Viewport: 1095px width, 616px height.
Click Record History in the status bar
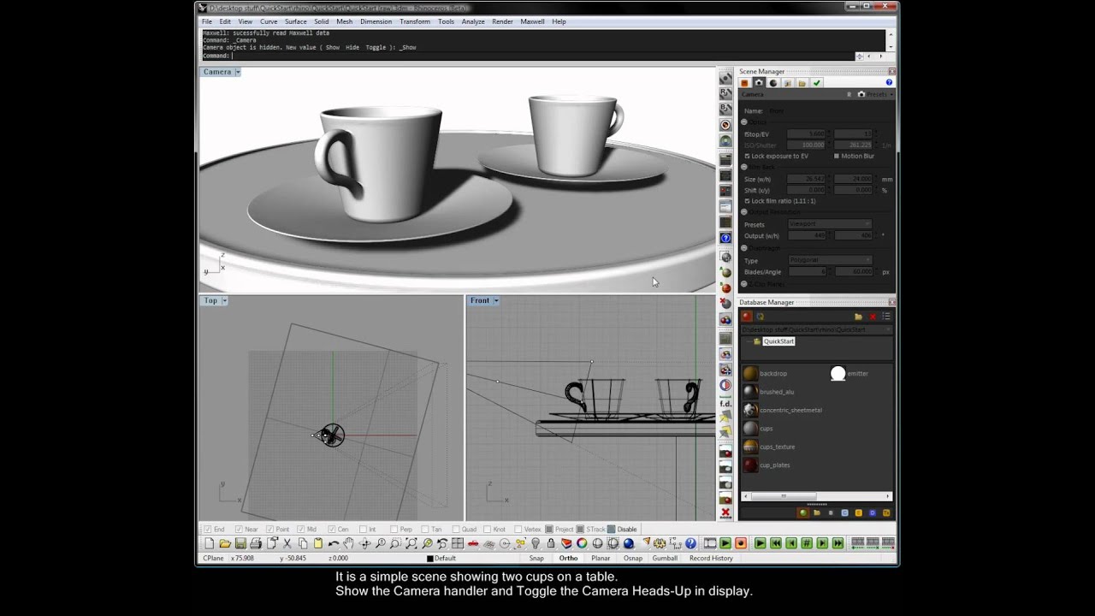click(x=711, y=558)
